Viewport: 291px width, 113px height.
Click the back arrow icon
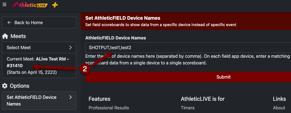click(9, 23)
